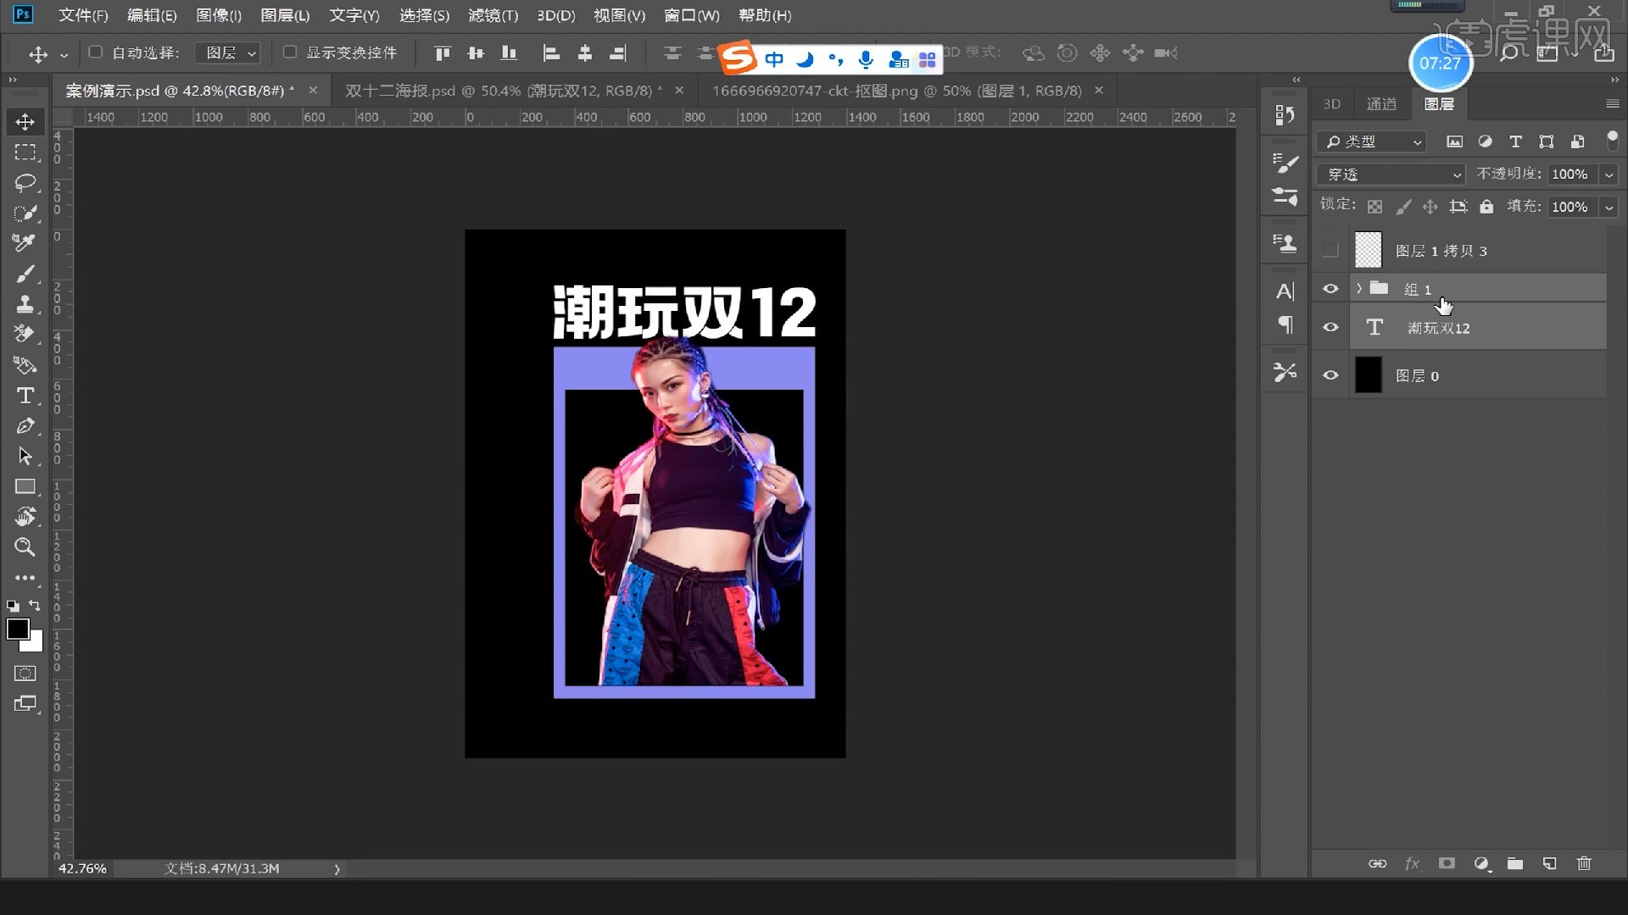Add layer style fx icon

click(x=1412, y=863)
